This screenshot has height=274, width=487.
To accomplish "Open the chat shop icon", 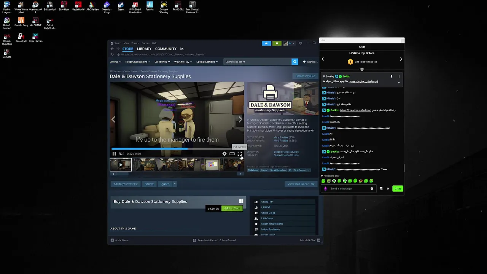I will [x=381, y=189].
